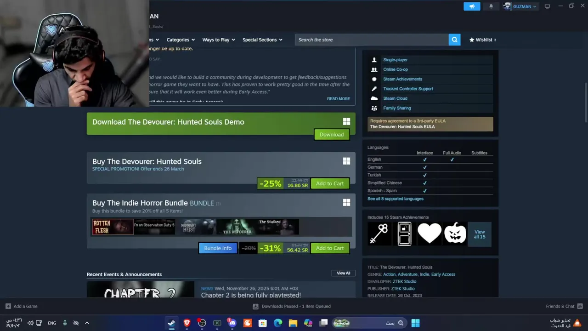Open The Devourer: Hunted Souls EULA notice

[x=430, y=124]
